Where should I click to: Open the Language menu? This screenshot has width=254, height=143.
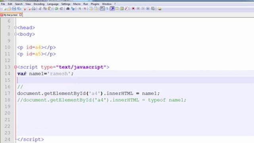click(53, 4)
